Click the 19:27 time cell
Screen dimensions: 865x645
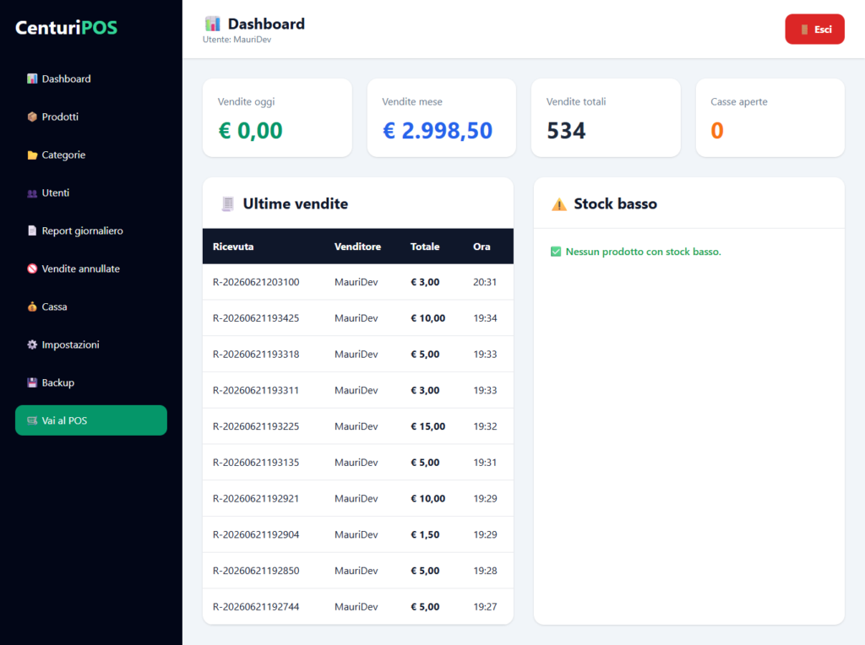[485, 607]
